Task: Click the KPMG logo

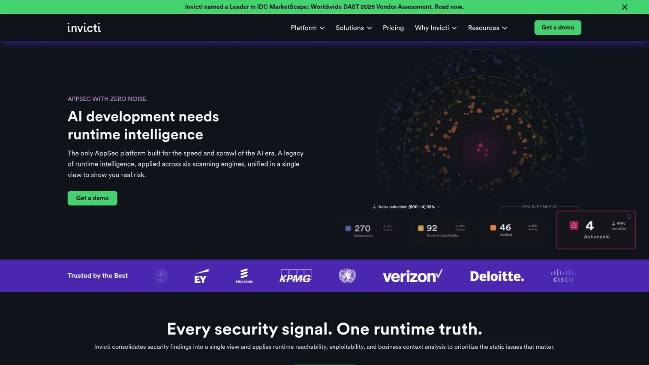Action: click(x=295, y=276)
